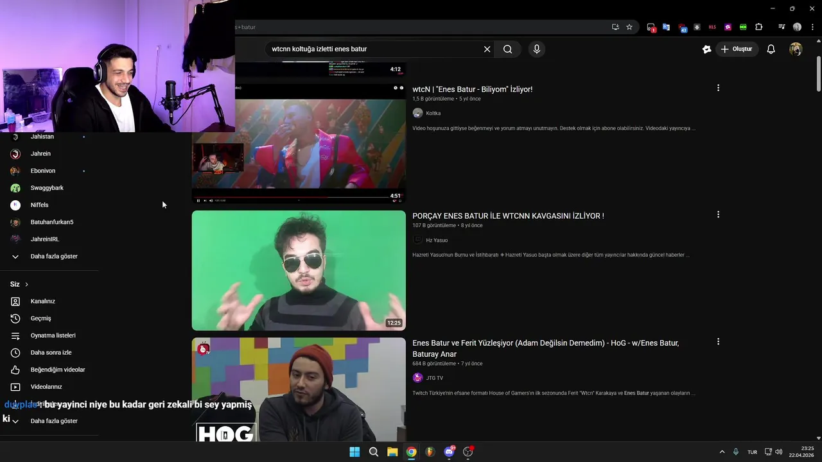Seek on the inline preview progress bar
Image resolution: width=822 pixels, height=462 pixels.
299,196
